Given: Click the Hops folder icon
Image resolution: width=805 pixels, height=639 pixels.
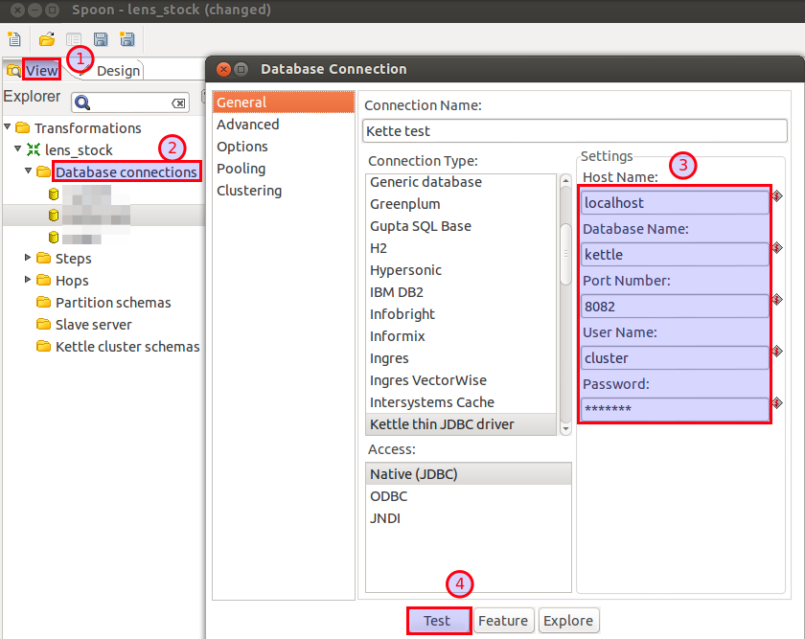Looking at the screenshot, I should click(44, 280).
